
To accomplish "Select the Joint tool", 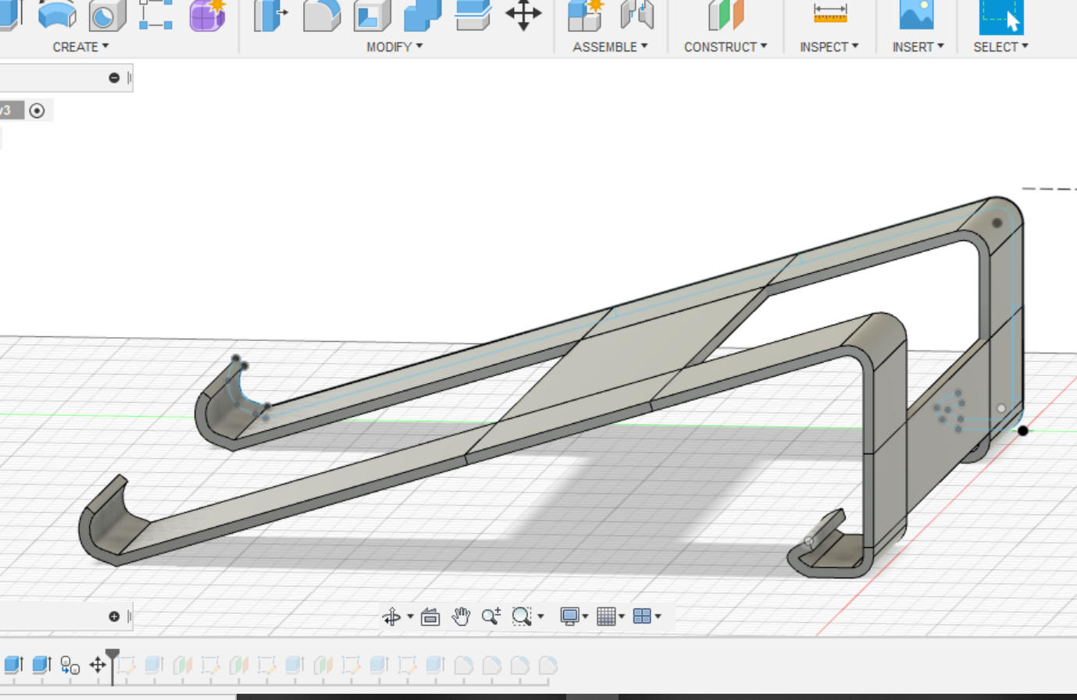I will click(637, 16).
